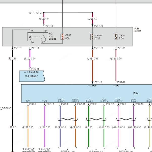Select the IP82-12 connector label
The image size is (152, 152).
click(x=110, y=104)
